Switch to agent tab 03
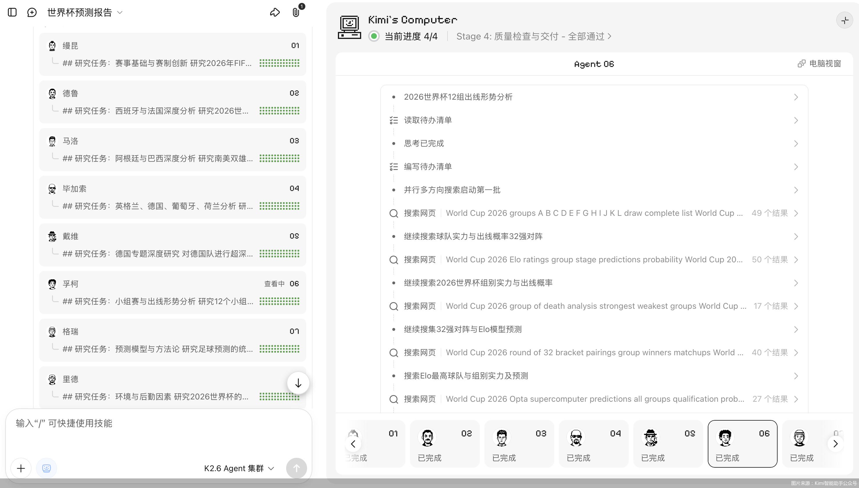The height and width of the screenshot is (488, 859). click(x=519, y=444)
